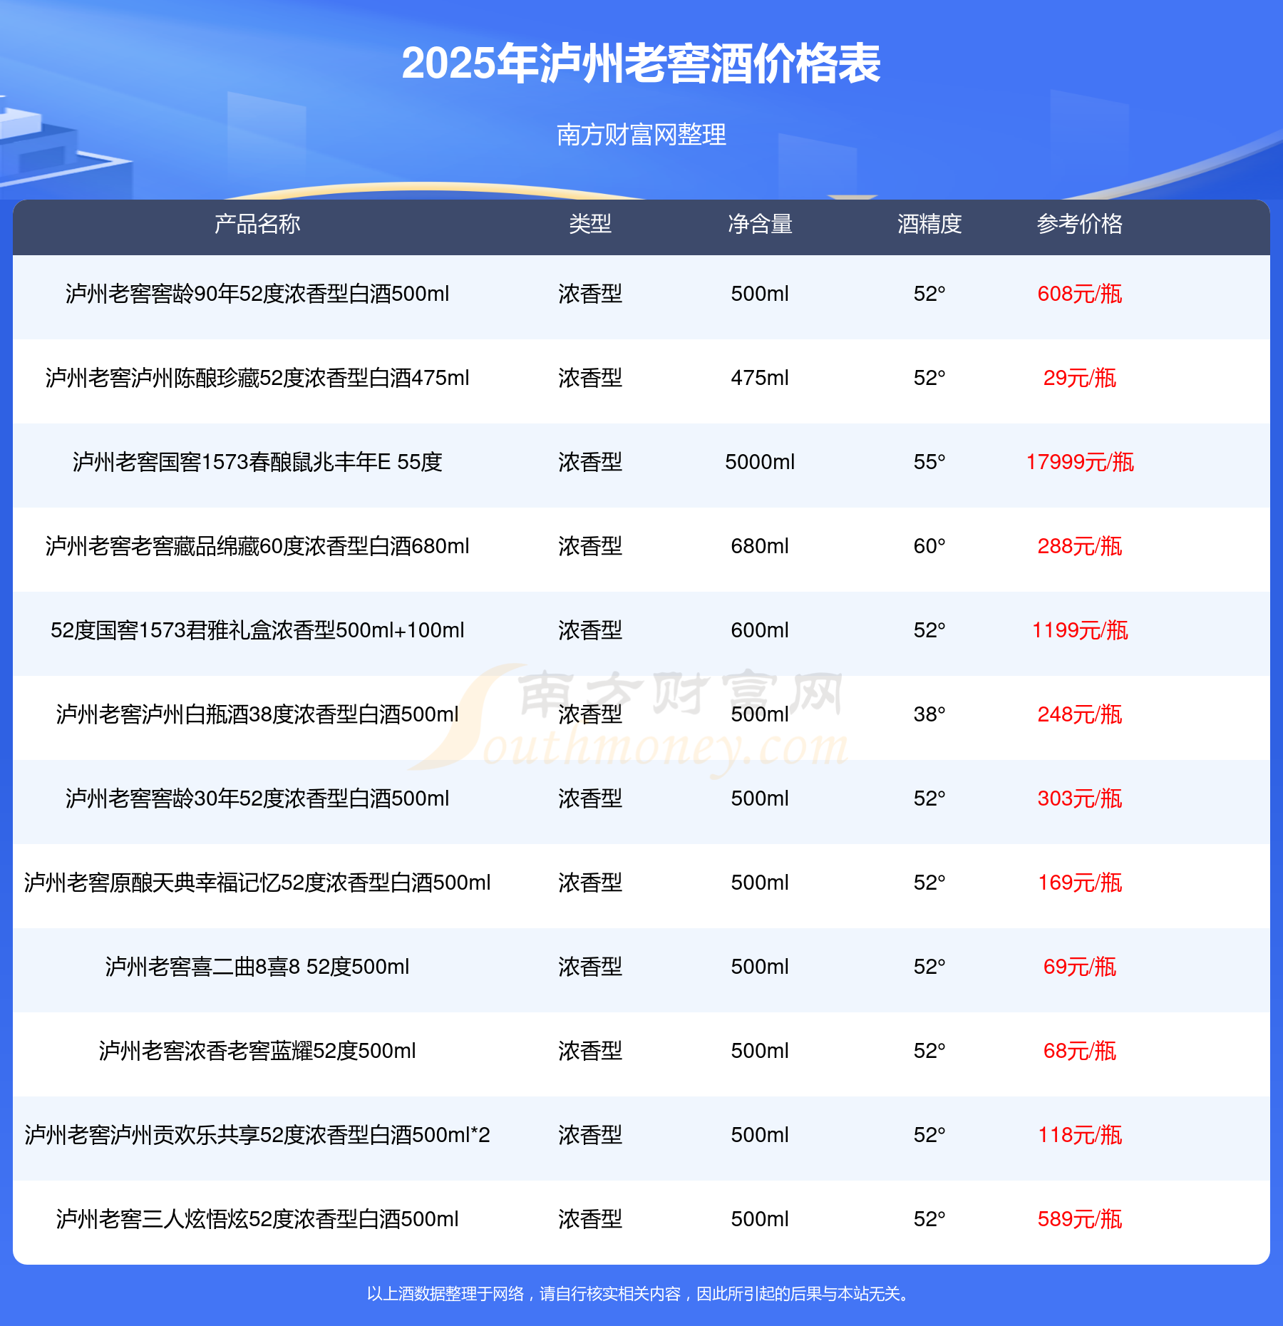The height and width of the screenshot is (1326, 1283).
Task: Select the 600ml net content cell
Action: pyautogui.click(x=760, y=630)
